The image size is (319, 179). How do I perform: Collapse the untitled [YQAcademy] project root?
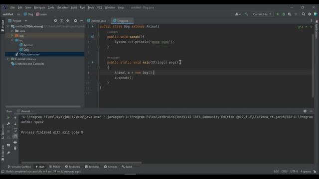[8, 26]
